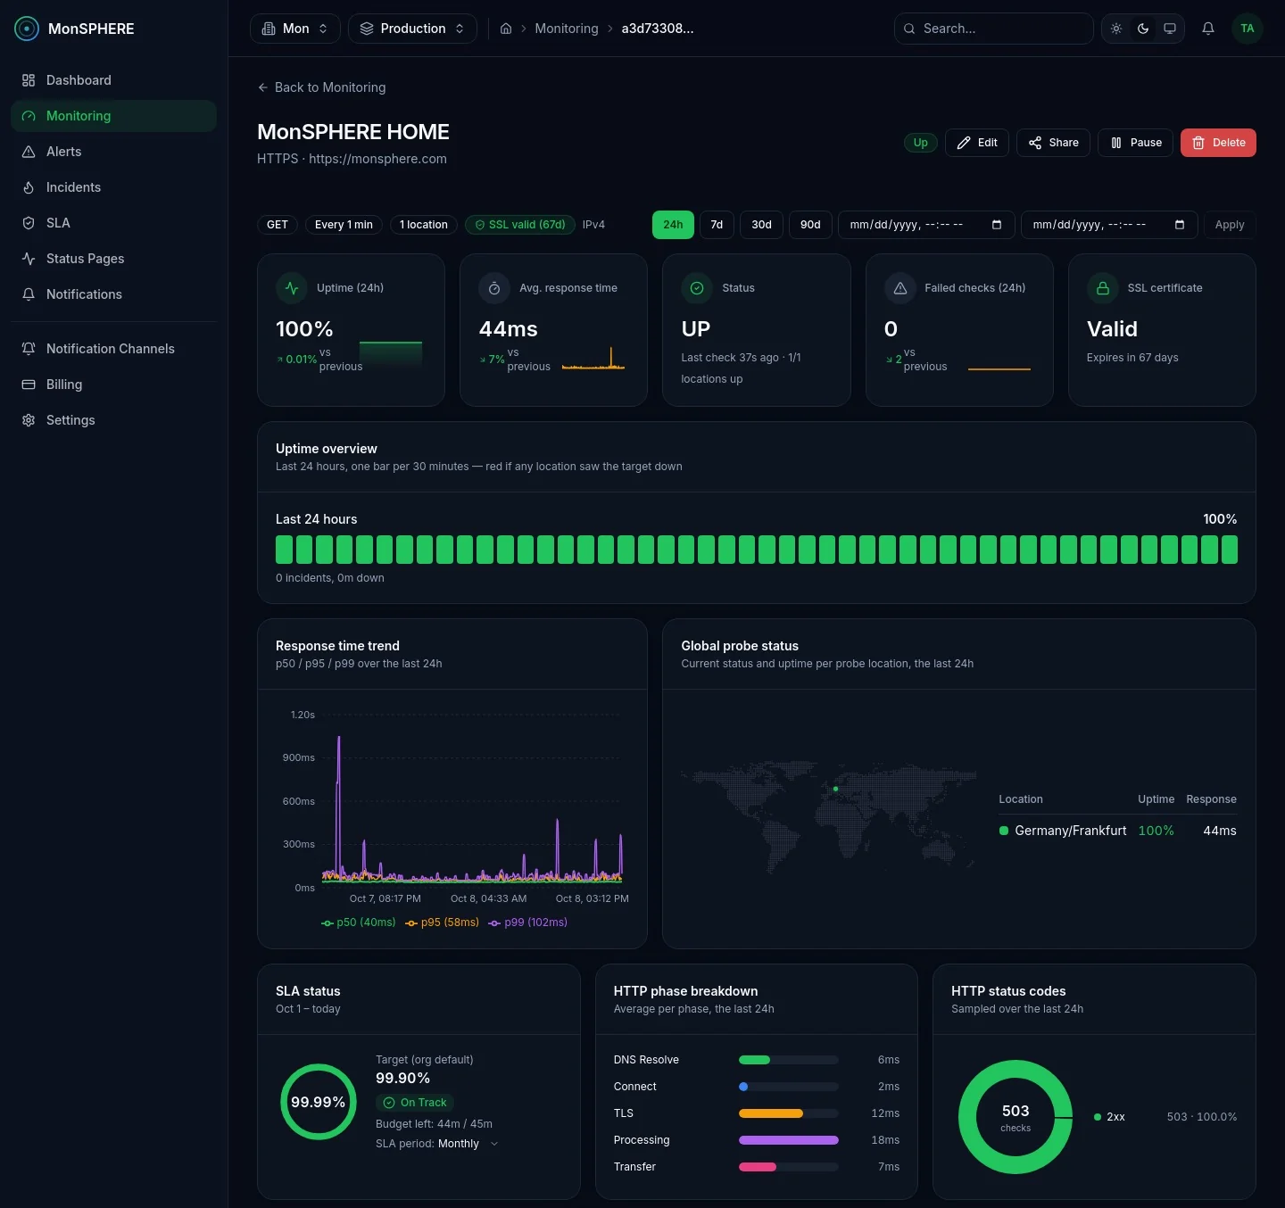
Task: Click the Status checkmark circle icon
Action: pos(697,288)
